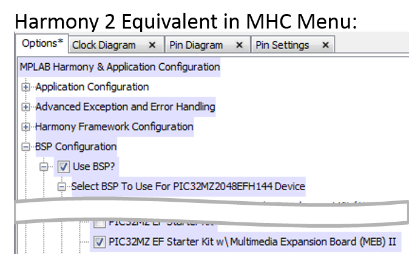The image size is (409, 254).
Task: Select the Multimedia Expansion Board II item label
Action: click(252, 242)
